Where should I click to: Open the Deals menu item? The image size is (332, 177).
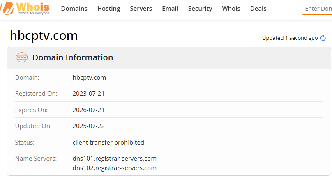pyautogui.click(x=258, y=8)
